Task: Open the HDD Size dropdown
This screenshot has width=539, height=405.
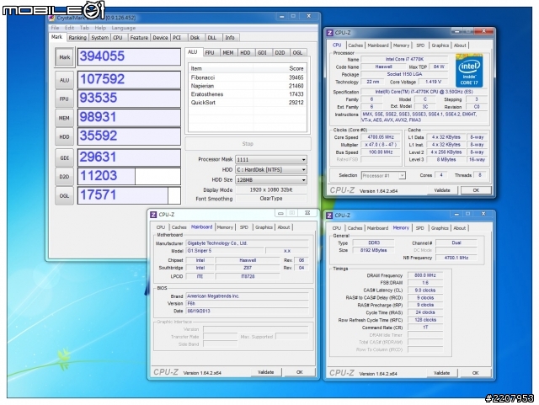Action: pyautogui.click(x=271, y=180)
